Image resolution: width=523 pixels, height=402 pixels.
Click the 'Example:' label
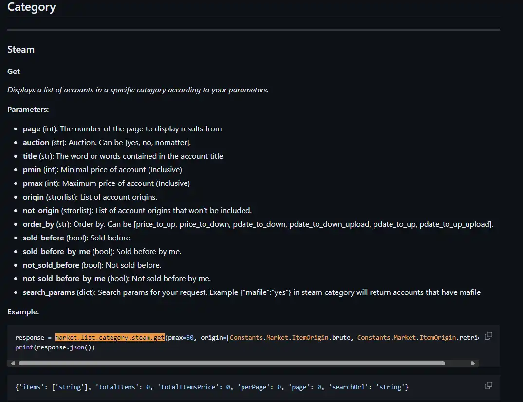(x=23, y=312)
